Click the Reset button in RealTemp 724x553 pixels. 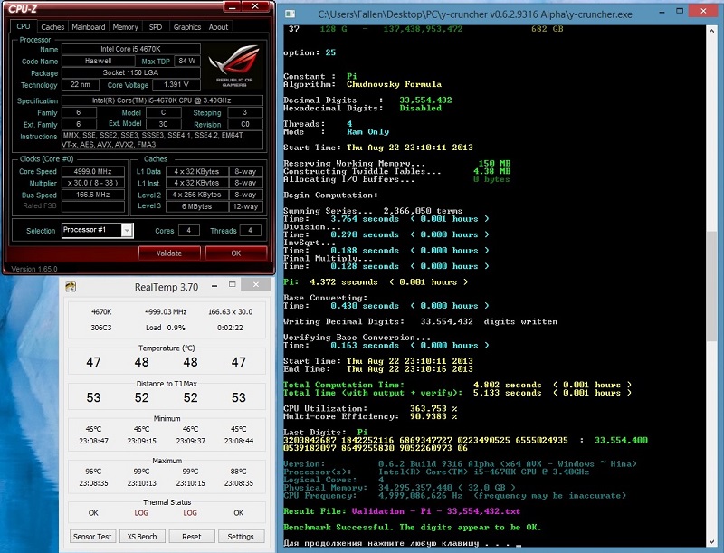click(x=191, y=537)
